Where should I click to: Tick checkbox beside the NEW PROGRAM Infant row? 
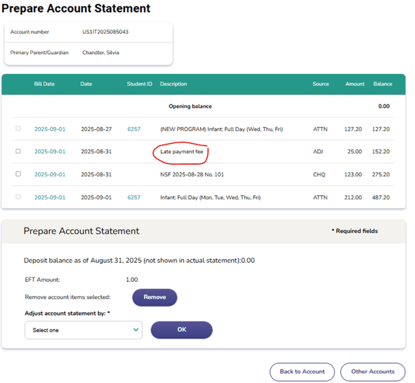click(x=18, y=129)
